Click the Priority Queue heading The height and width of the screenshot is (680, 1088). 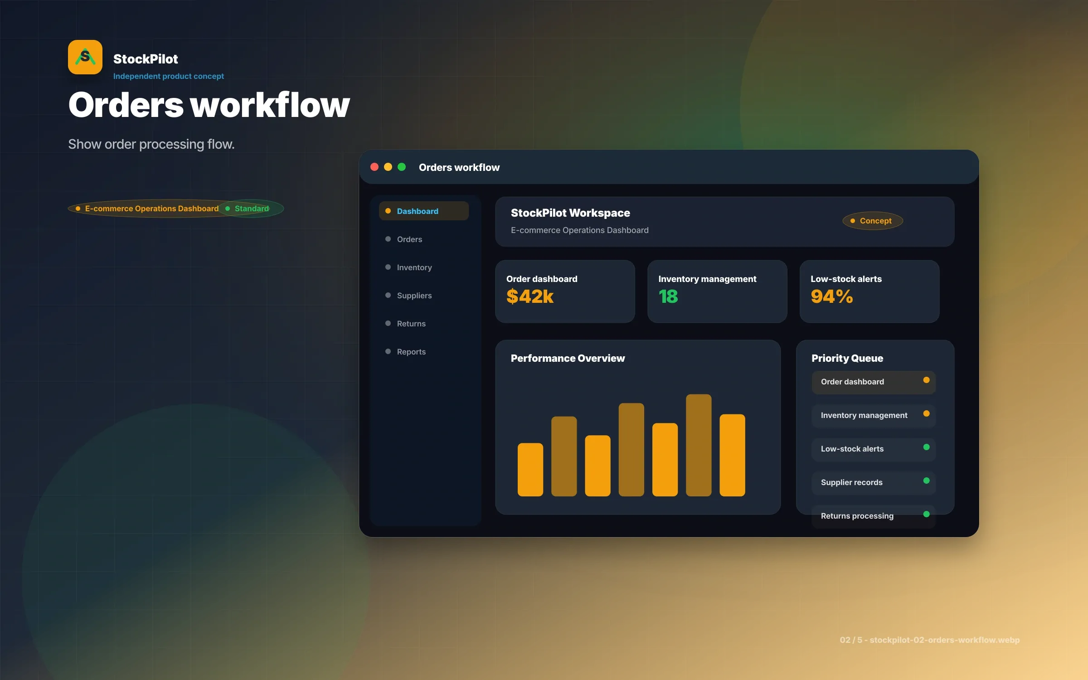tap(847, 358)
